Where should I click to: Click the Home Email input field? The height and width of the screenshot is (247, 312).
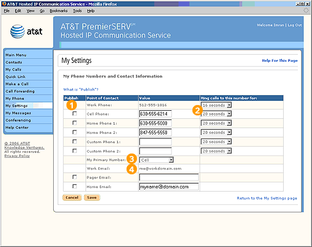pyautogui.click(x=169, y=186)
